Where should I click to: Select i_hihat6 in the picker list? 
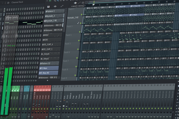[50, 54]
